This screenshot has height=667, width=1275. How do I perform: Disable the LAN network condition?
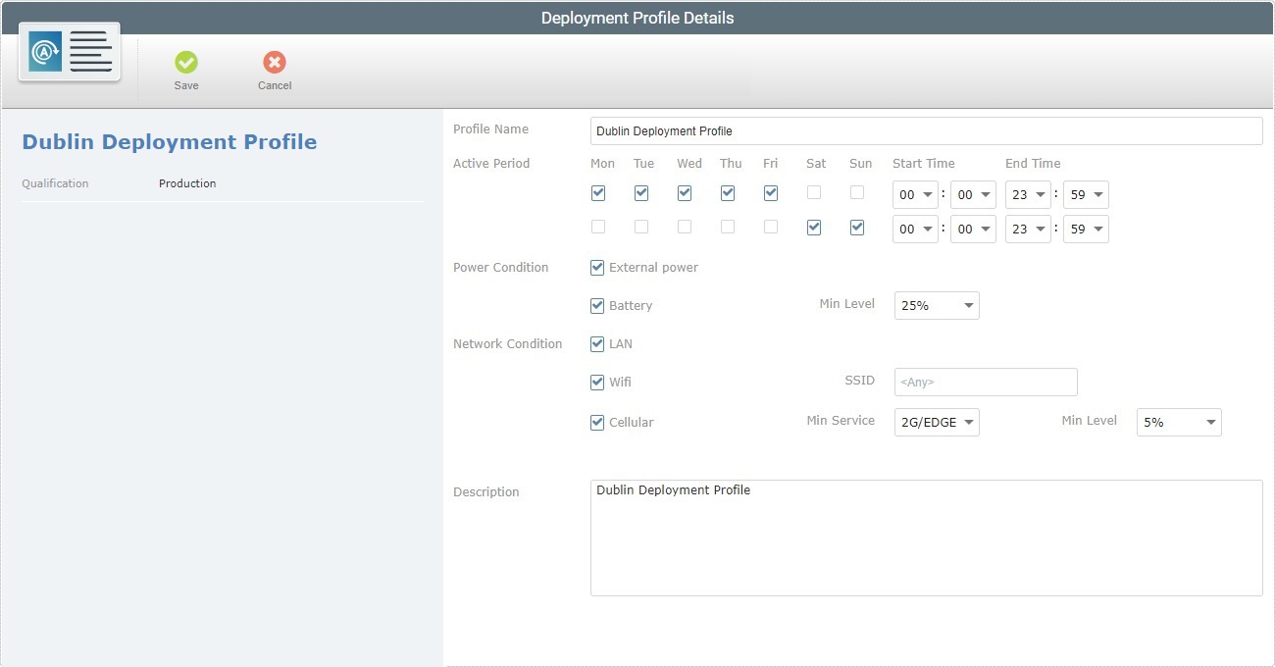[597, 343]
